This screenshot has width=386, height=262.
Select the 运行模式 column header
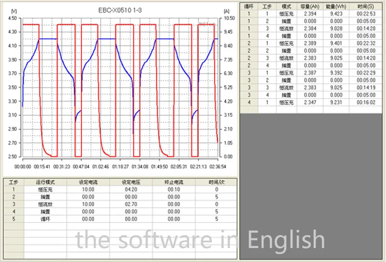(45, 182)
